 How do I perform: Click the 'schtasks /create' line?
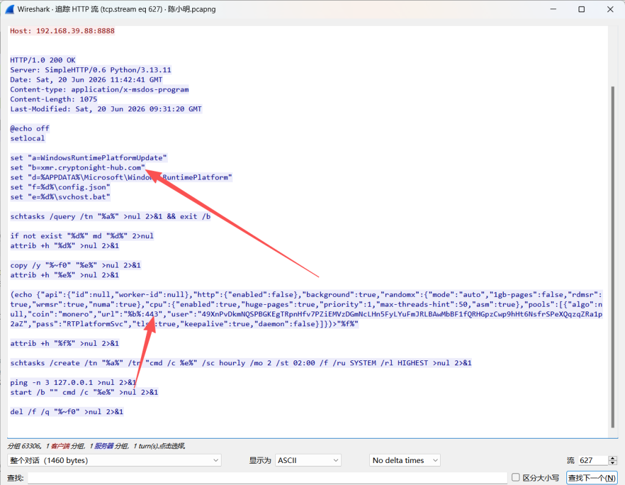(240, 363)
